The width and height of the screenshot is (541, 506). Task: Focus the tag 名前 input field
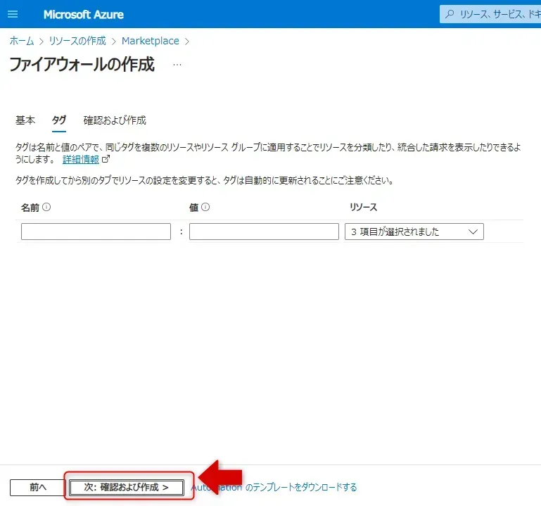click(96, 232)
